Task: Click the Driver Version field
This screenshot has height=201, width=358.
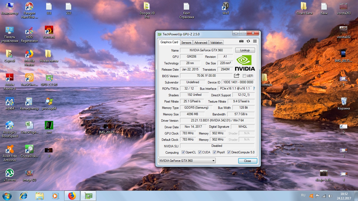Action: (x=217, y=120)
